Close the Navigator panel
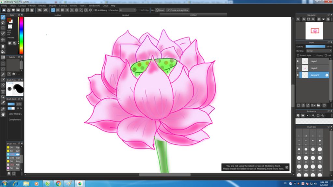 tap(331, 15)
